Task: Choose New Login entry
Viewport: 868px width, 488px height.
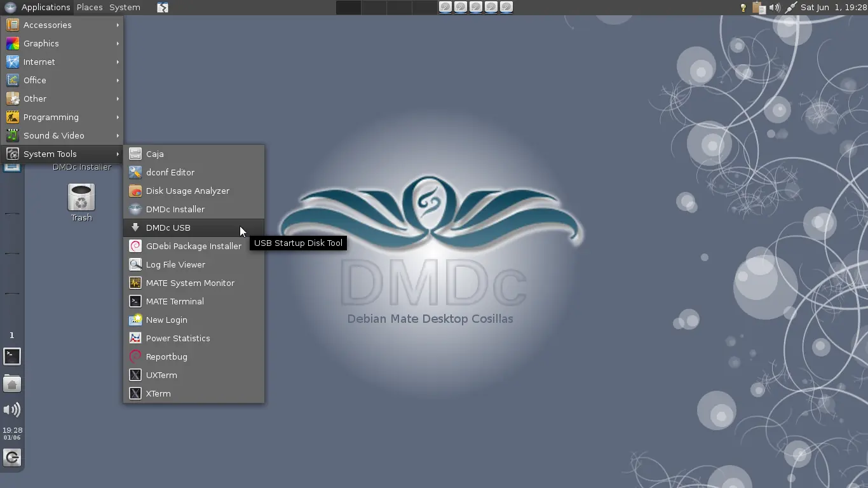Action: pyautogui.click(x=194, y=320)
